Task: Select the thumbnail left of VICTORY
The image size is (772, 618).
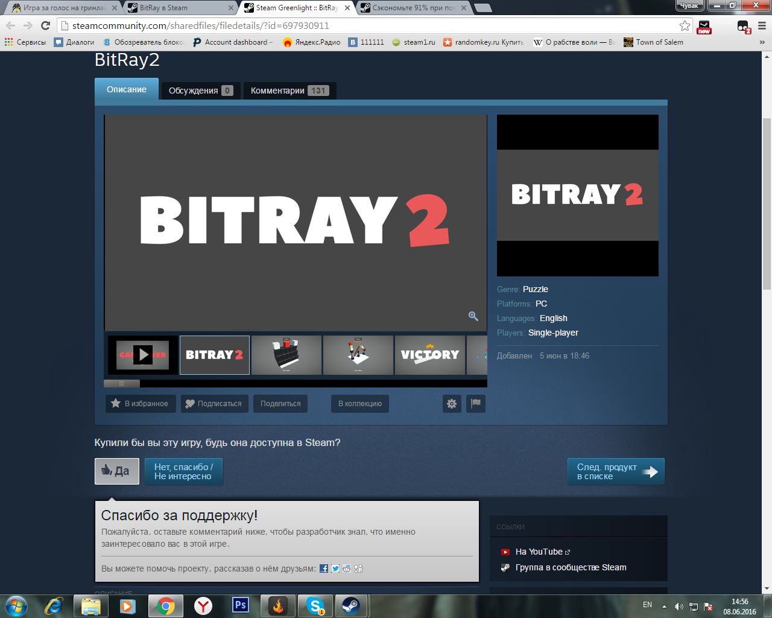Action: (x=358, y=355)
